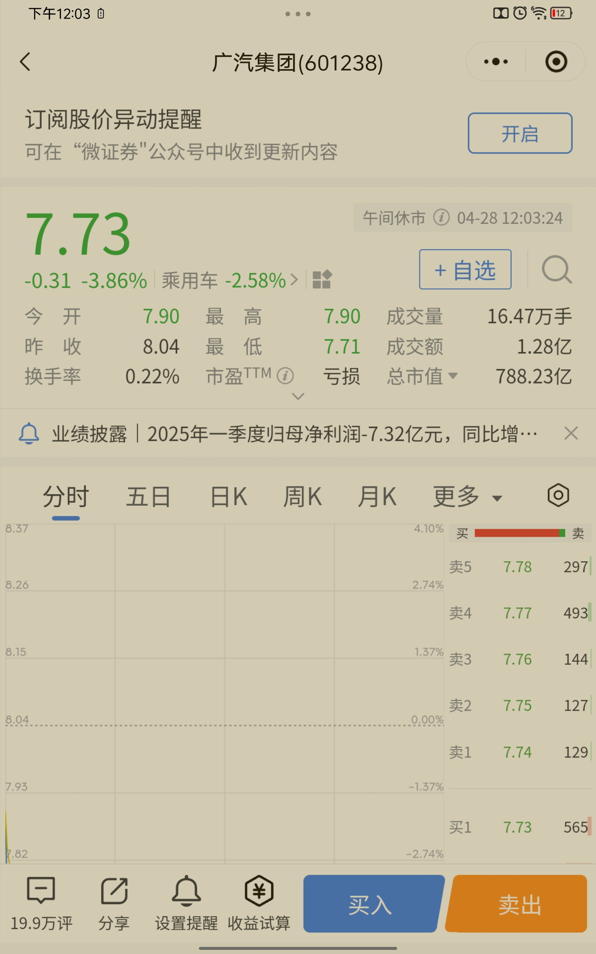This screenshot has width=596, height=954.
Task: Tap the 成交量 16.47万手 value
Action: pyautogui.click(x=529, y=316)
